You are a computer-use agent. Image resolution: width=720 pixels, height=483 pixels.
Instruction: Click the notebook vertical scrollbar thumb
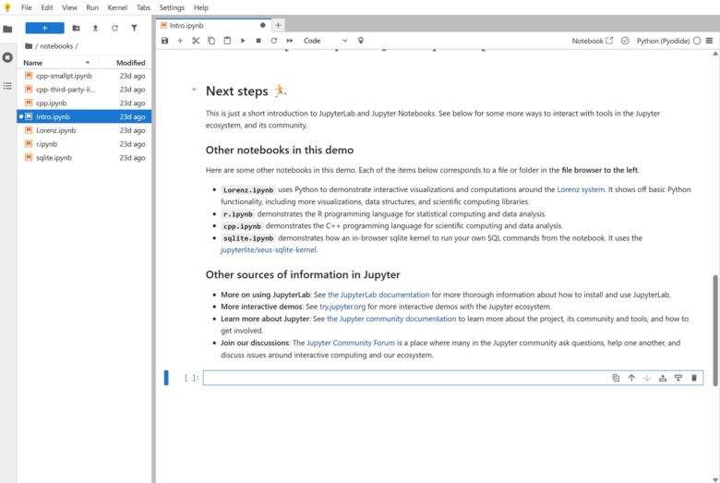click(715, 330)
